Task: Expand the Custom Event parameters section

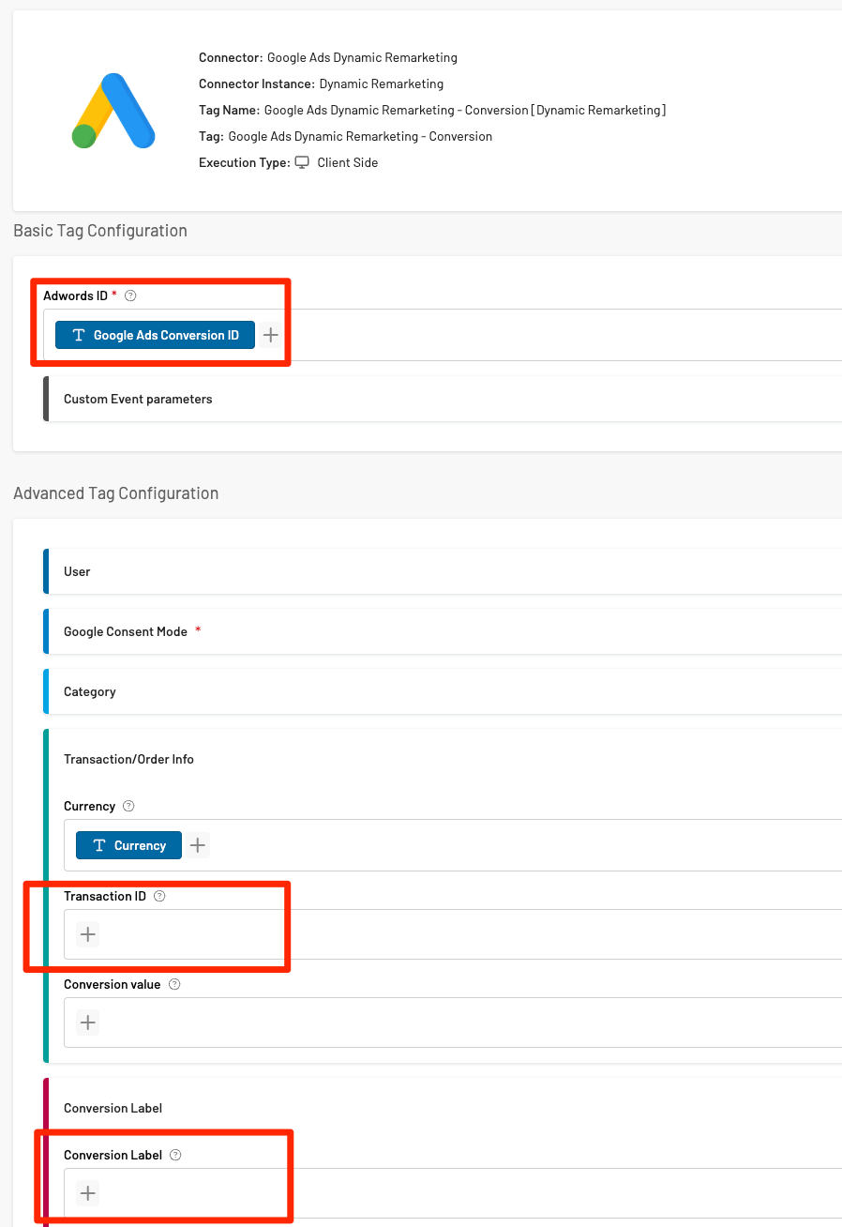Action: (138, 399)
